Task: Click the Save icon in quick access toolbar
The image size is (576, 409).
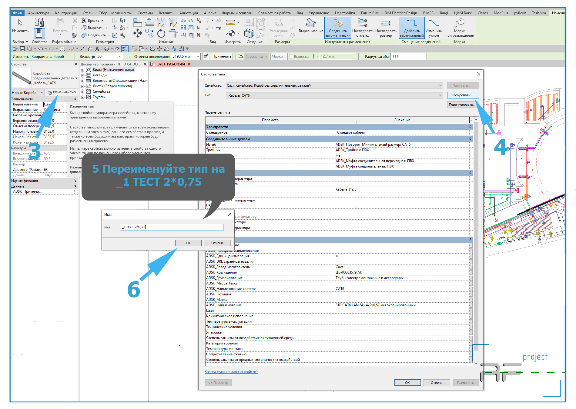Action: click(x=22, y=49)
